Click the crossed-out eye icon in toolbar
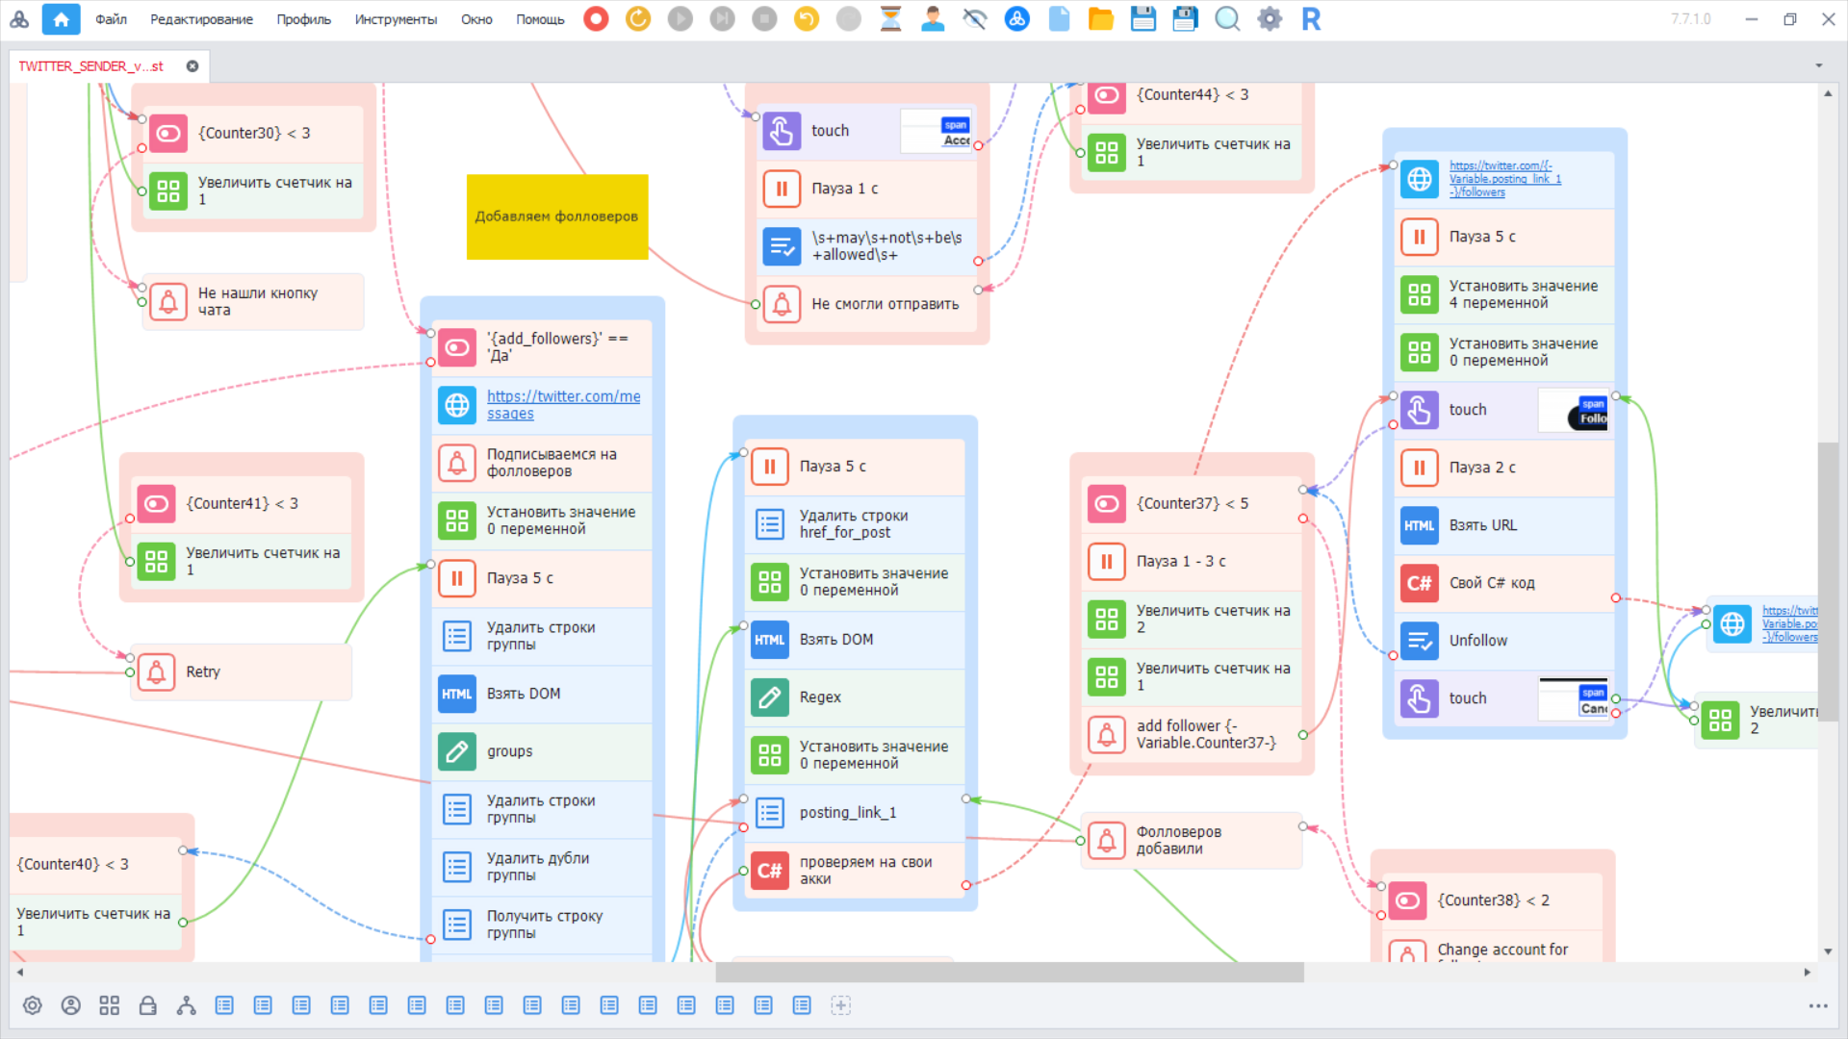The image size is (1848, 1039). point(974,19)
